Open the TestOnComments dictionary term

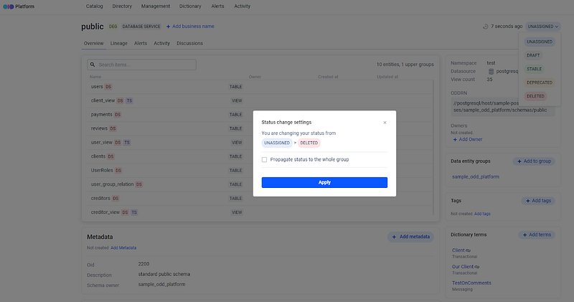coord(471,283)
